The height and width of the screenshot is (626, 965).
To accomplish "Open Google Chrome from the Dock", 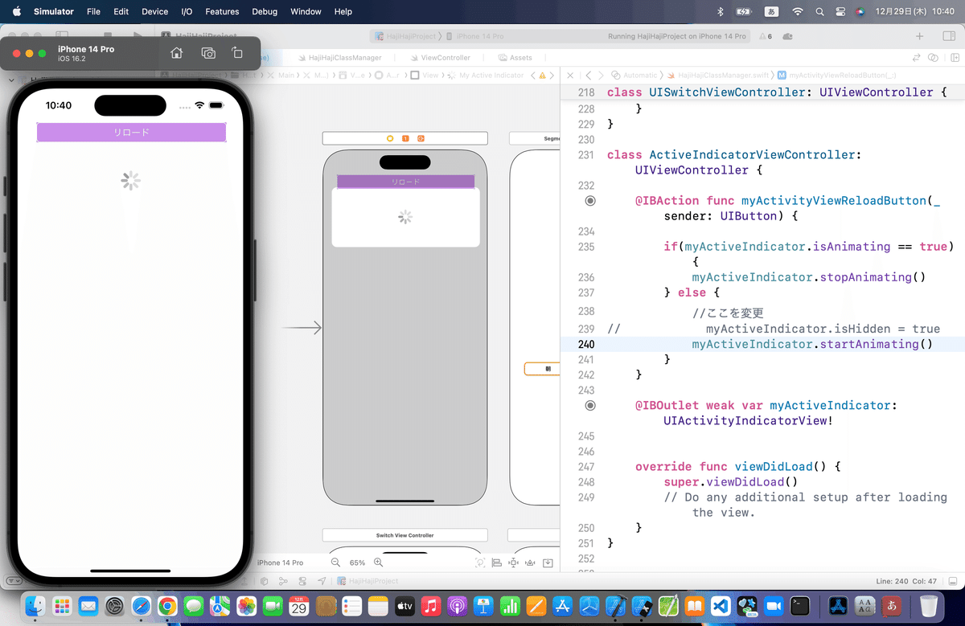I will [x=167, y=605].
